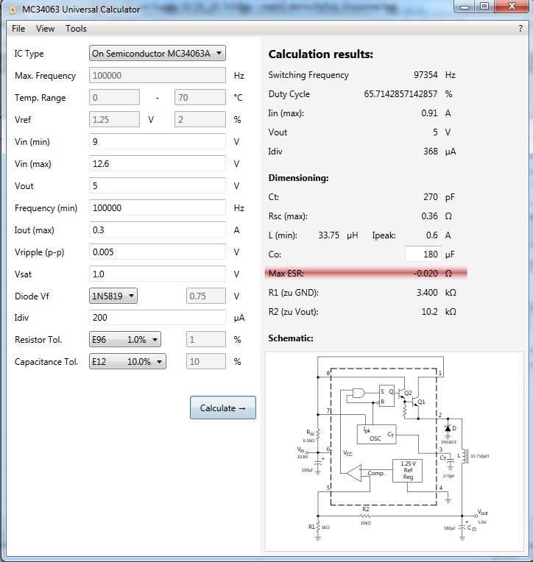Click the Vref tolerance field showing 2
Viewport: 533px width, 562px height.
[200, 119]
